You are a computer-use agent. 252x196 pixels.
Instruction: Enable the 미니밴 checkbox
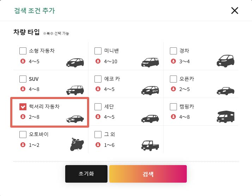coord(98,51)
